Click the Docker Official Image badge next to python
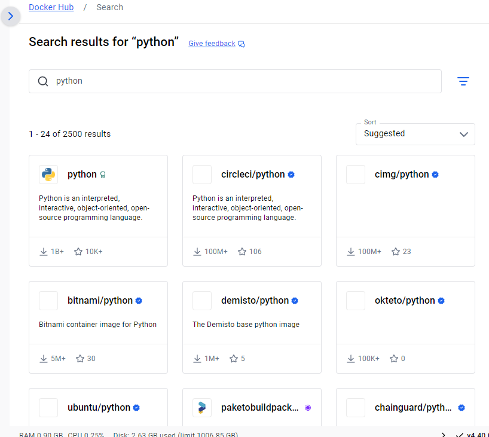The image size is (489, 437). pyautogui.click(x=103, y=175)
